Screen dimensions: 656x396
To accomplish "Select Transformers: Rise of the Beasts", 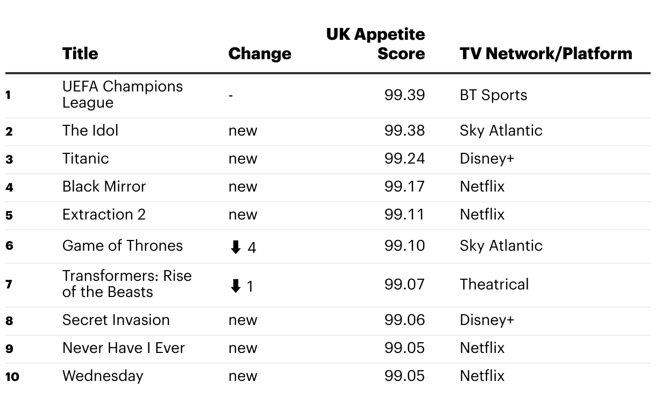I will (x=126, y=284).
